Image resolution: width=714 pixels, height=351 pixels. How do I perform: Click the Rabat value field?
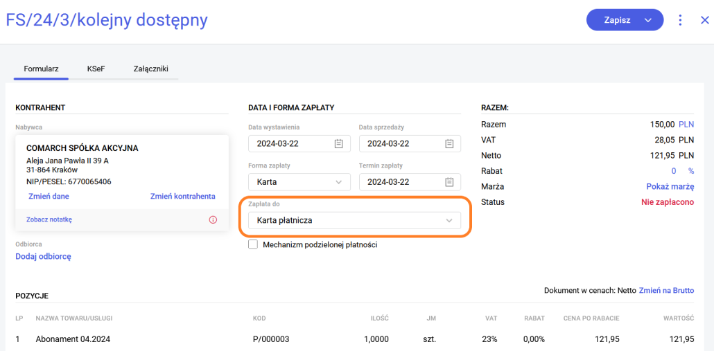click(x=673, y=171)
